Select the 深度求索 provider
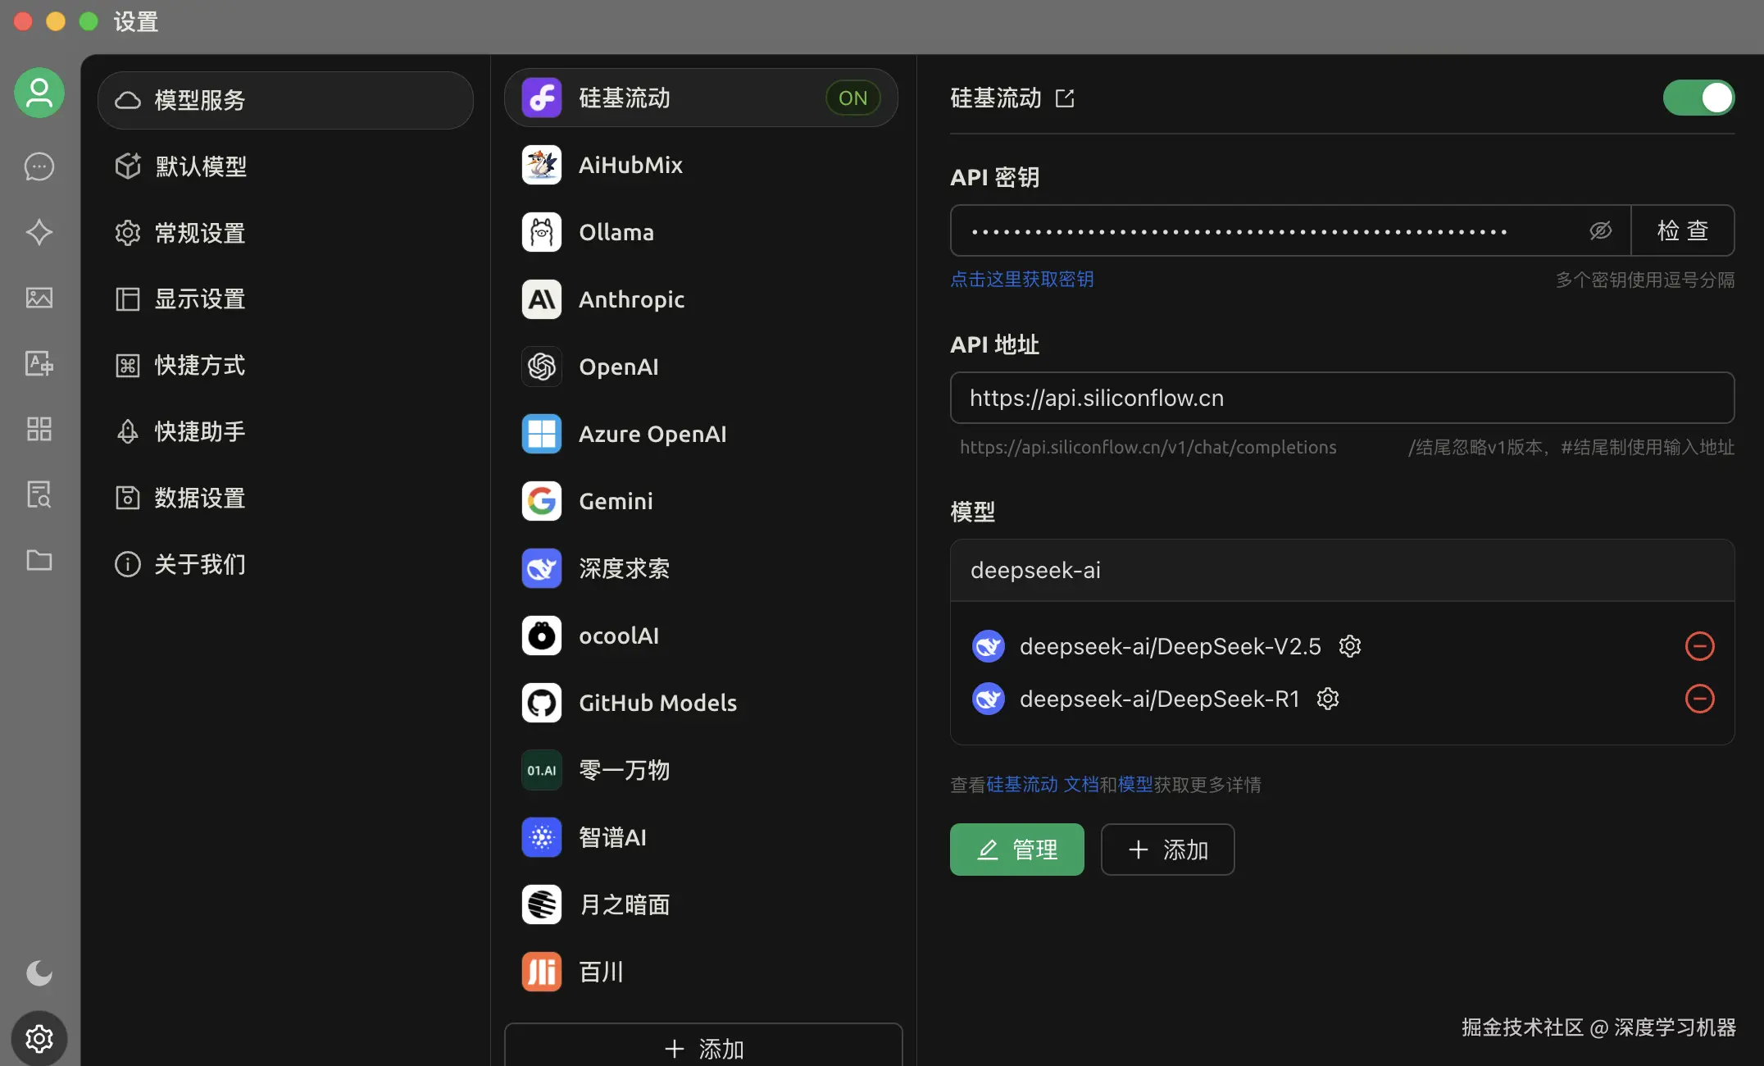The image size is (1764, 1066). click(x=702, y=568)
